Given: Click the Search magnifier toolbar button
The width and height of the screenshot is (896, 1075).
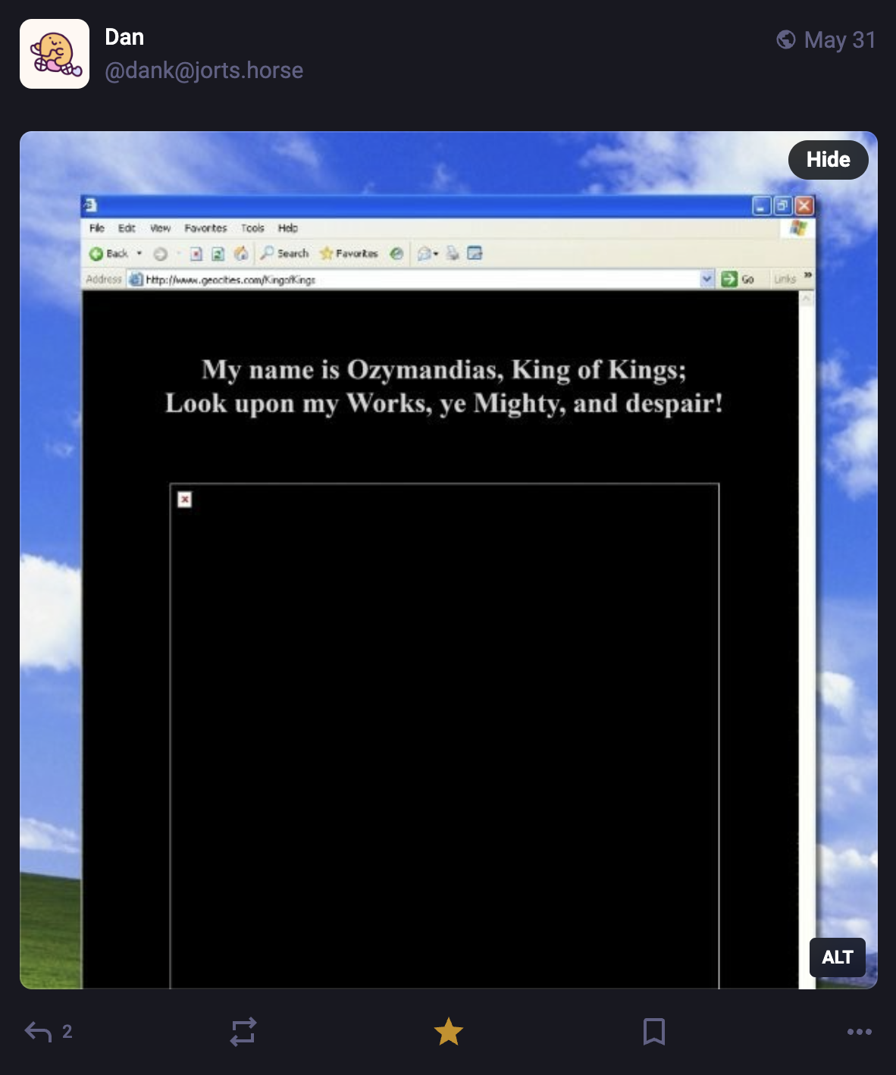Looking at the screenshot, I should tap(284, 253).
